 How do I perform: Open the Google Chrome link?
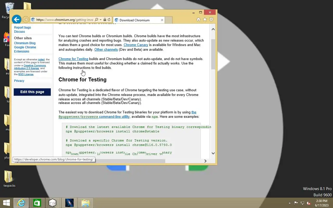pos(25,47)
